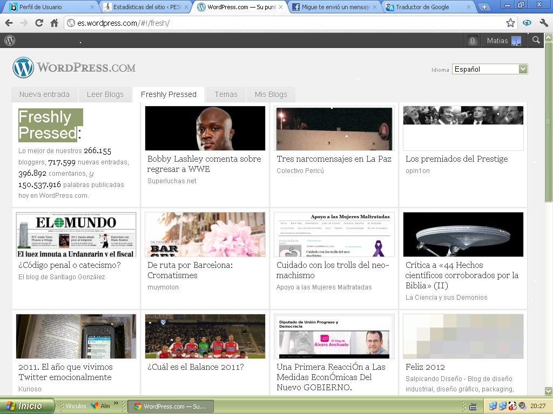Image resolution: width=553 pixels, height=414 pixels.
Task: Click the back navigation arrow
Action: click(9, 23)
